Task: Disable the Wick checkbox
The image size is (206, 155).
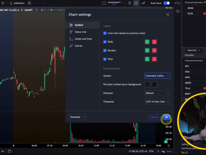Action: click(105, 59)
